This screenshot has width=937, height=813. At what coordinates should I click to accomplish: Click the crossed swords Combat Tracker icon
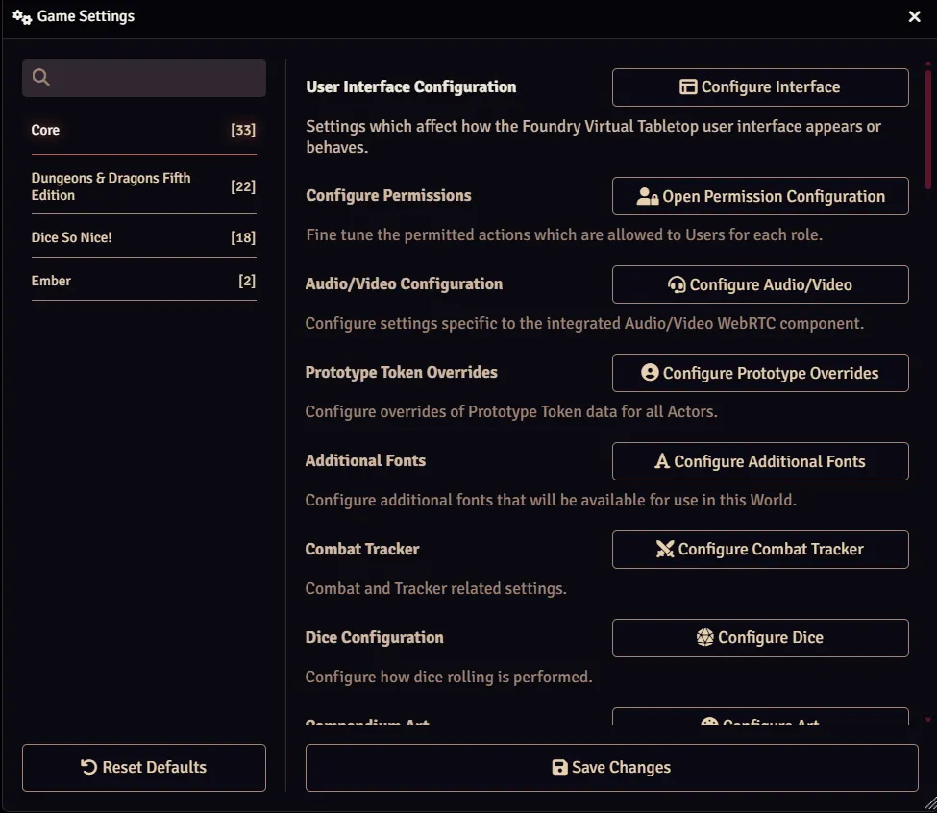coord(664,549)
